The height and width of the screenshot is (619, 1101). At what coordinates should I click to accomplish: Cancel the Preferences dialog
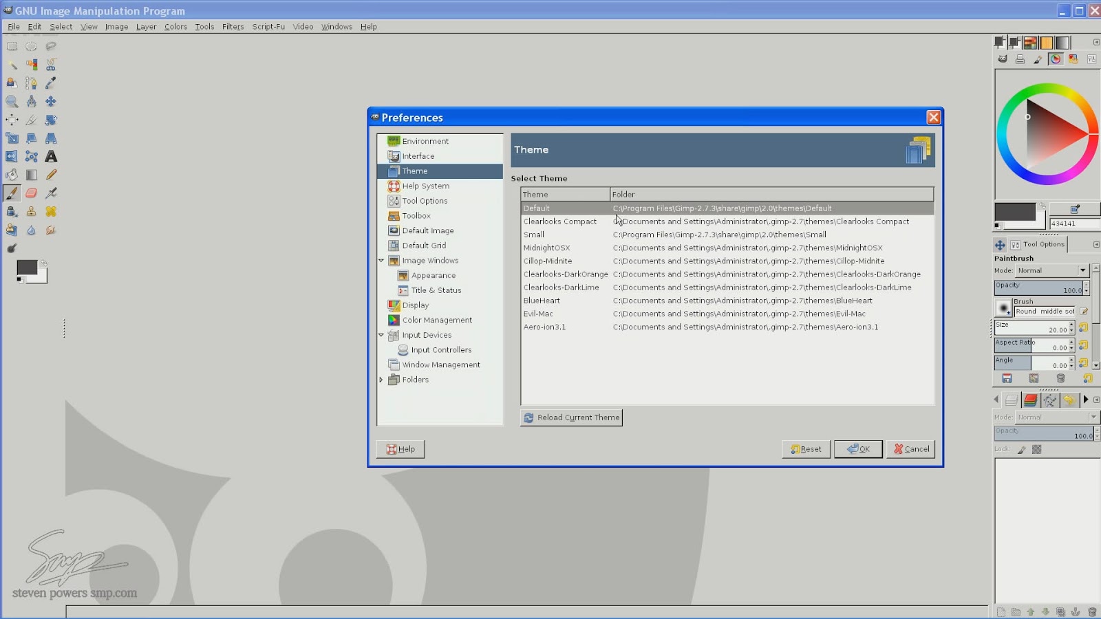coord(910,449)
